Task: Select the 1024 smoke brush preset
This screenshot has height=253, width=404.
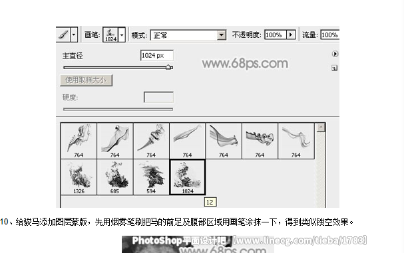Action: (187, 177)
